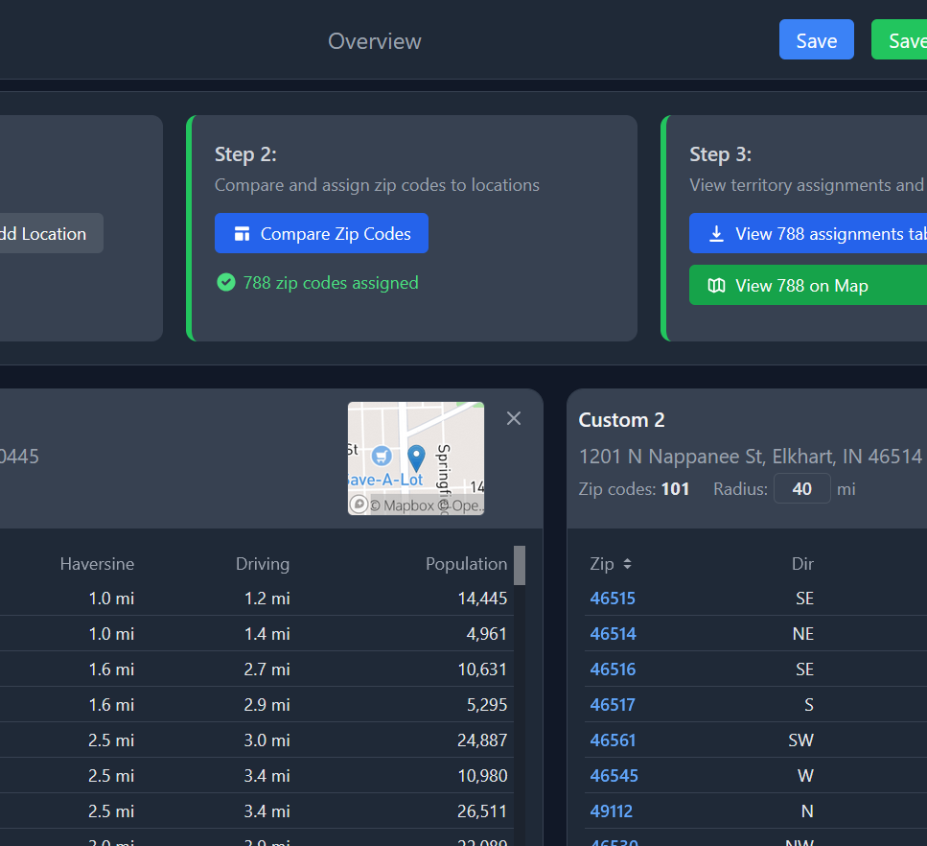
Task: Click the Overview header tab
Action: (374, 41)
